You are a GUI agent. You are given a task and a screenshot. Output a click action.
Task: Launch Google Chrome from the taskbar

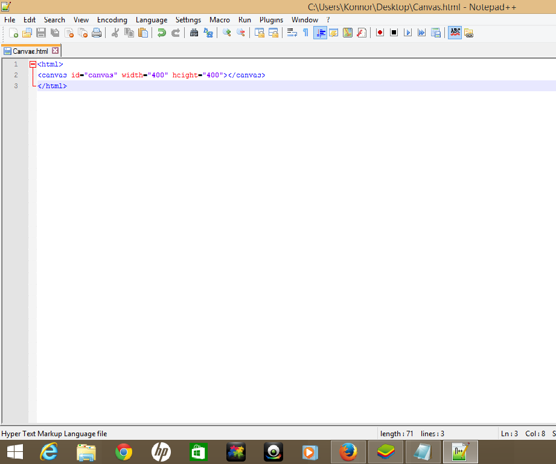(x=124, y=452)
